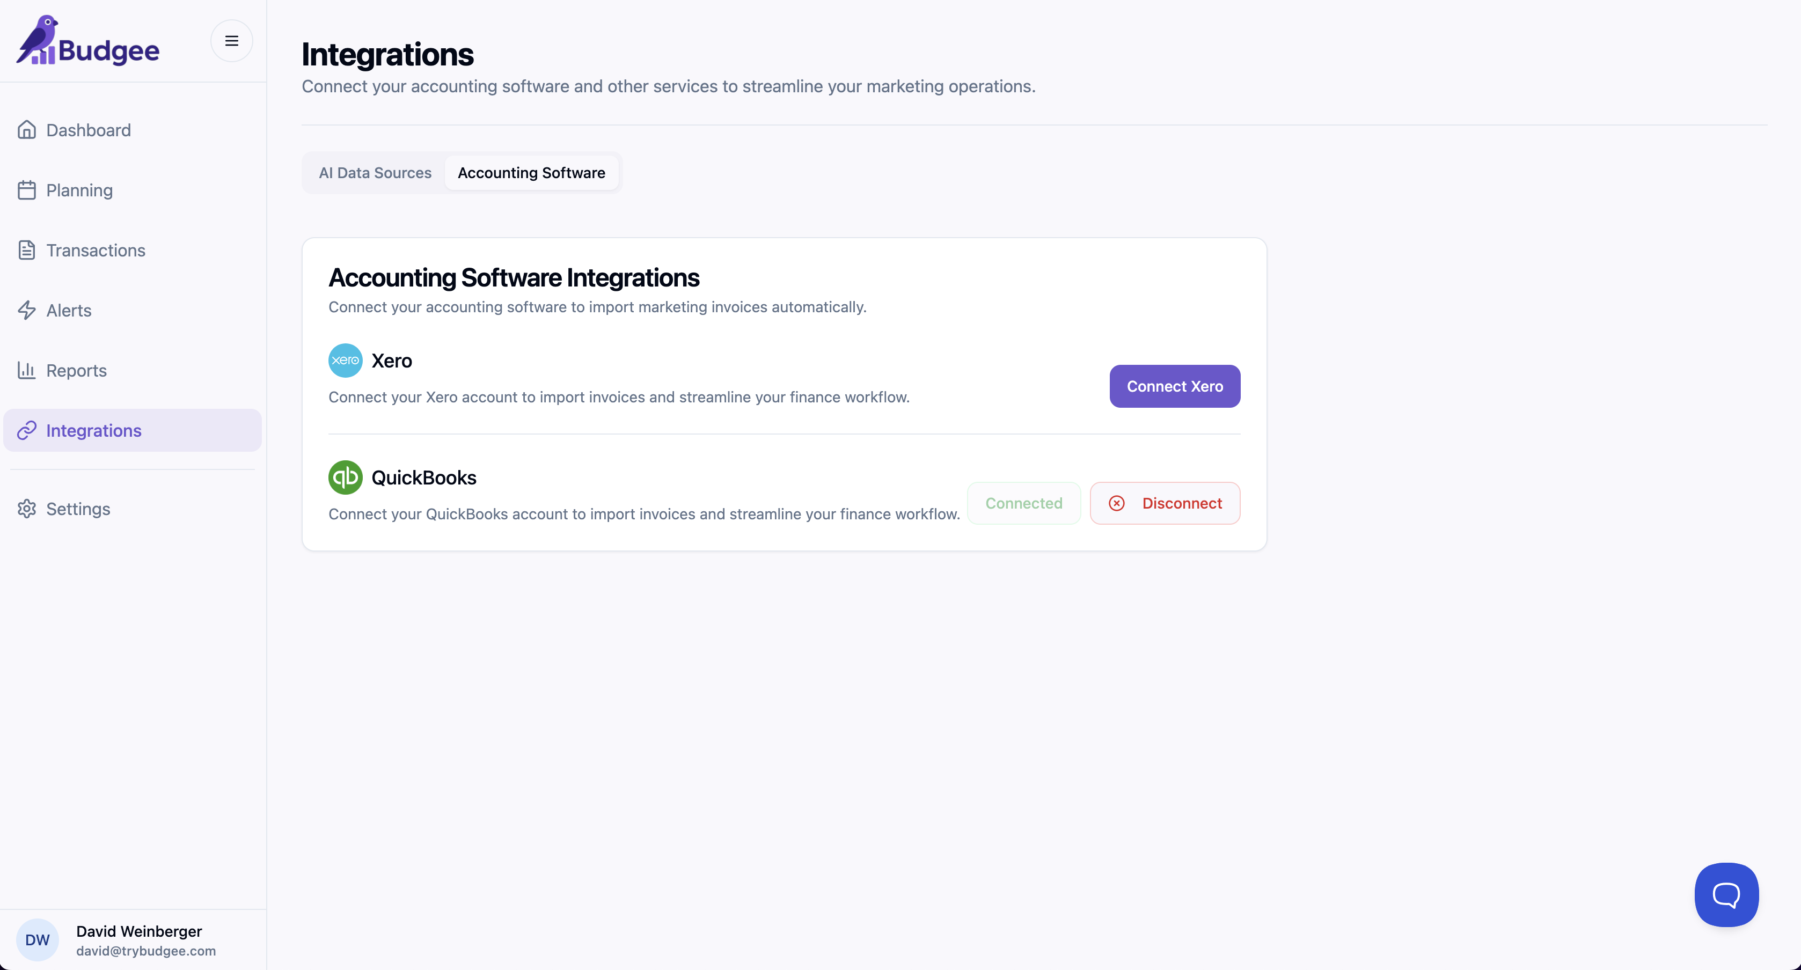The width and height of the screenshot is (1801, 970).
Task: Collapse sidebar with hamburger menu icon
Action: pos(231,41)
